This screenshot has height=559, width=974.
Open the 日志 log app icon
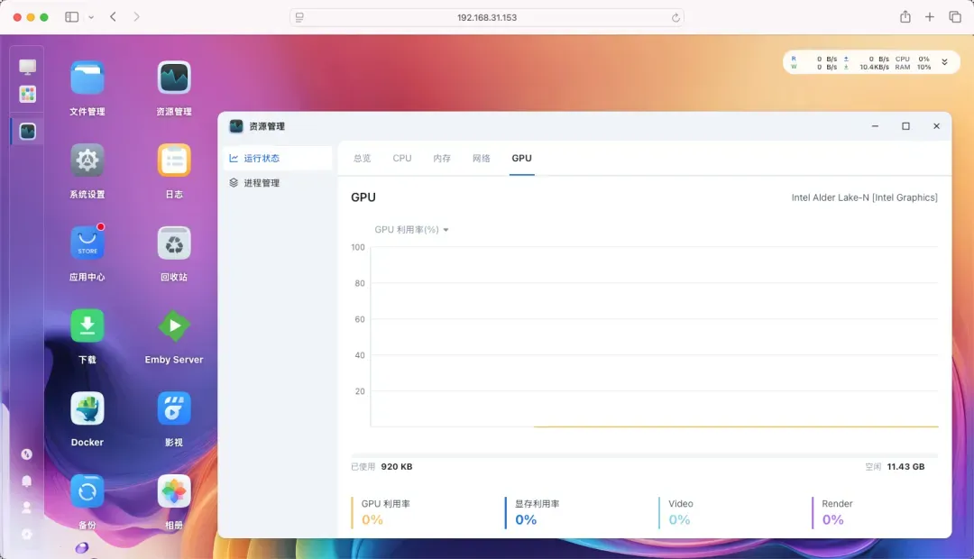[174, 160]
